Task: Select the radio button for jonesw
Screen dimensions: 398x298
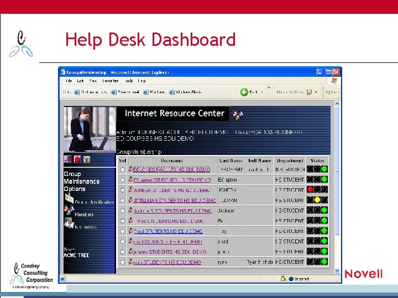Action: click(122, 252)
